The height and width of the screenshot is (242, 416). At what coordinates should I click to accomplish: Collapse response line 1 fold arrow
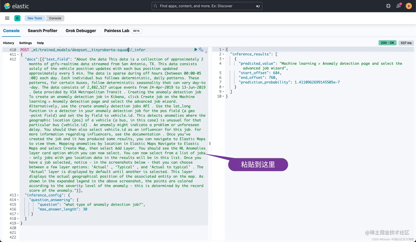(223, 49)
